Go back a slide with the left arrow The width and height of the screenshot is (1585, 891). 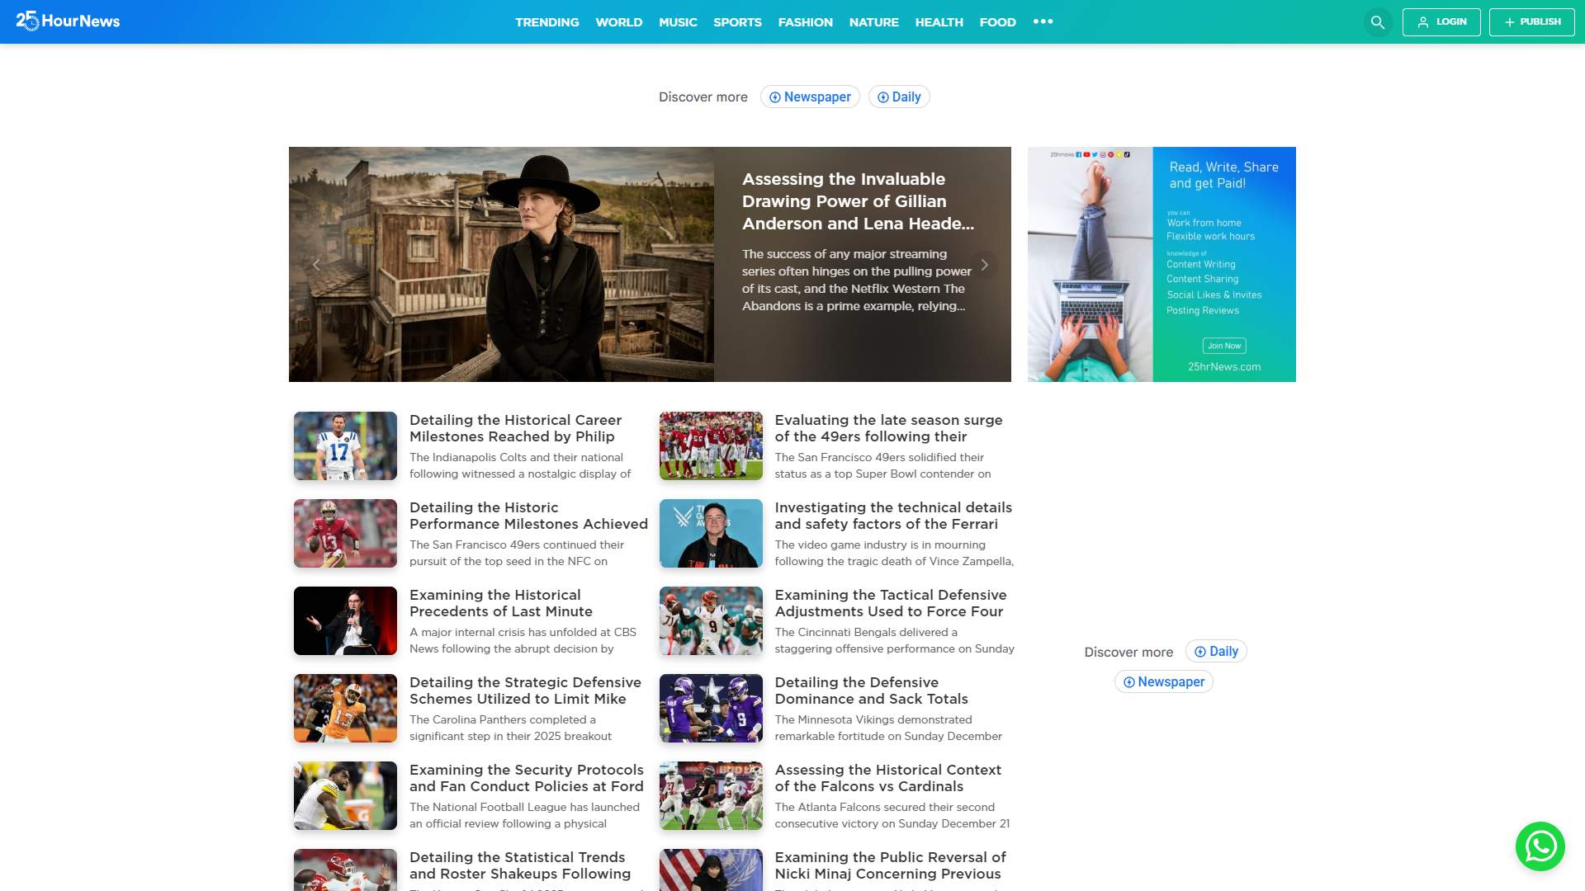[x=317, y=265]
